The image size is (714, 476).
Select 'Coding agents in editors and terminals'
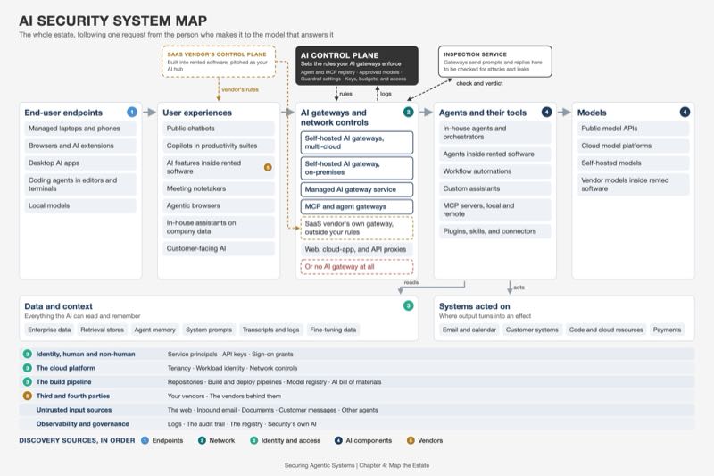(x=80, y=185)
